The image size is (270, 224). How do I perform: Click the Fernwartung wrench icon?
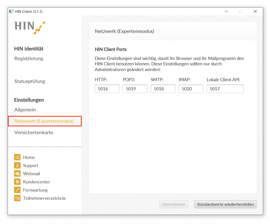(x=17, y=190)
